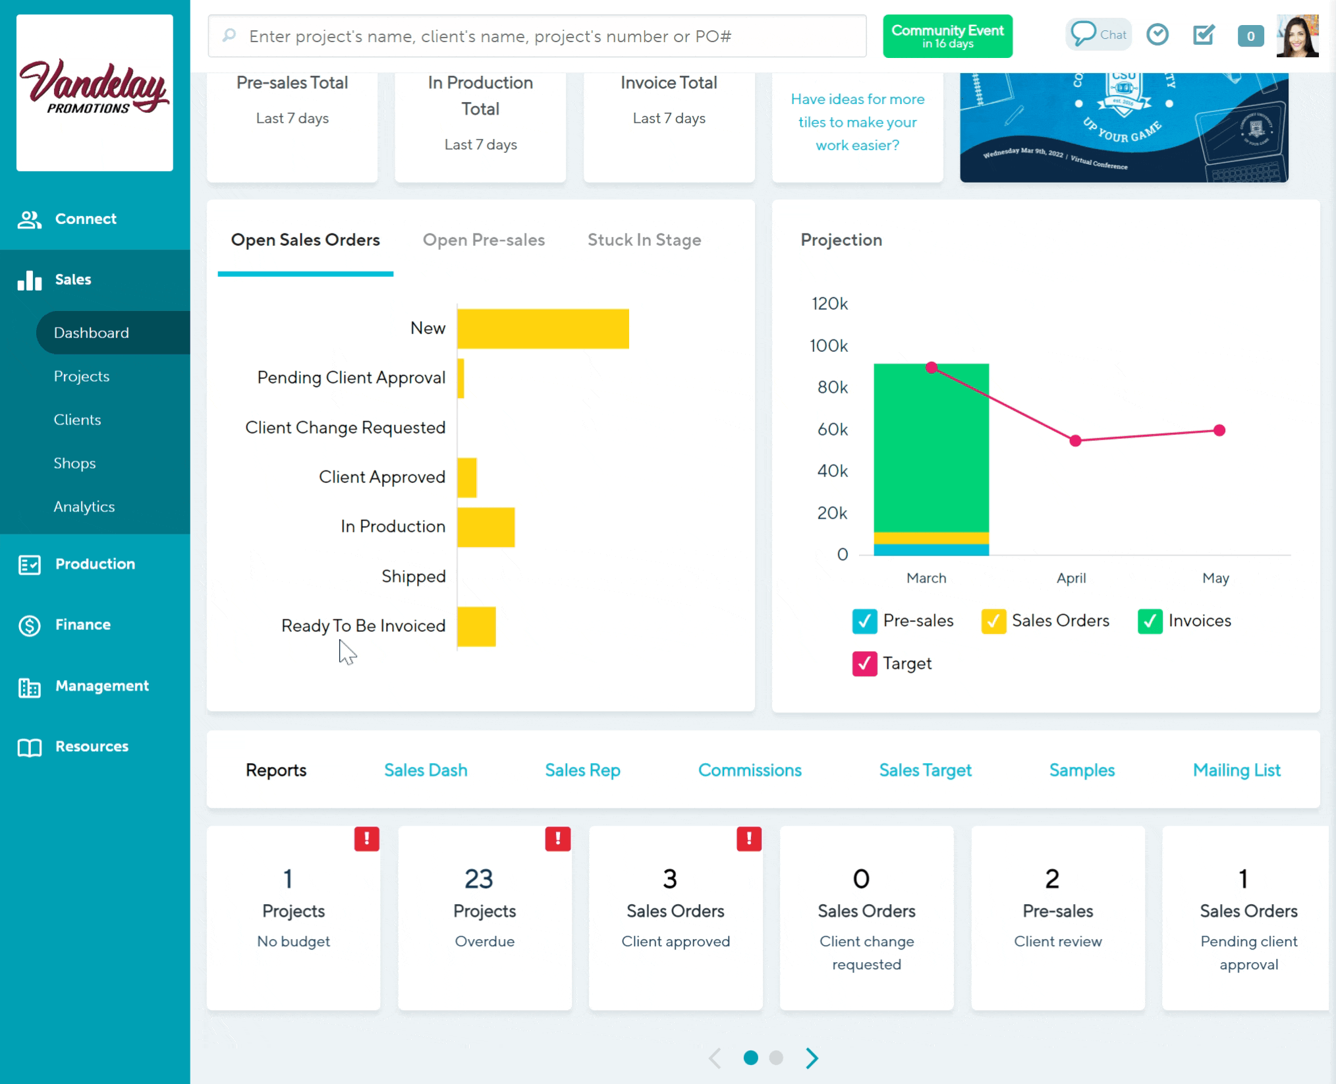This screenshot has width=1336, height=1084.
Task: Click the clock checkmark icon in header
Action: tap(1157, 34)
